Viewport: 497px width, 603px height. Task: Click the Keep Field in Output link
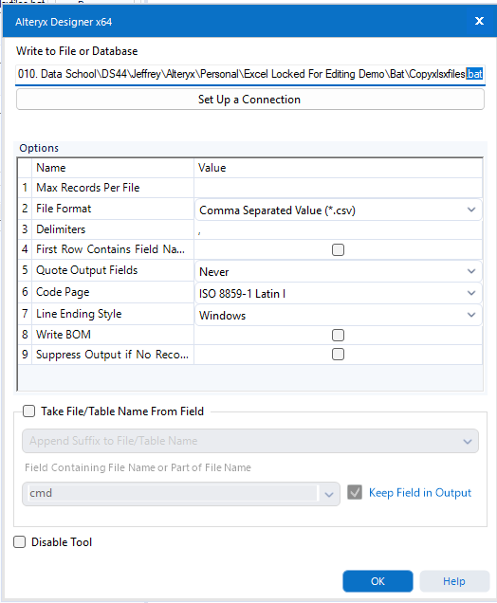tap(419, 493)
